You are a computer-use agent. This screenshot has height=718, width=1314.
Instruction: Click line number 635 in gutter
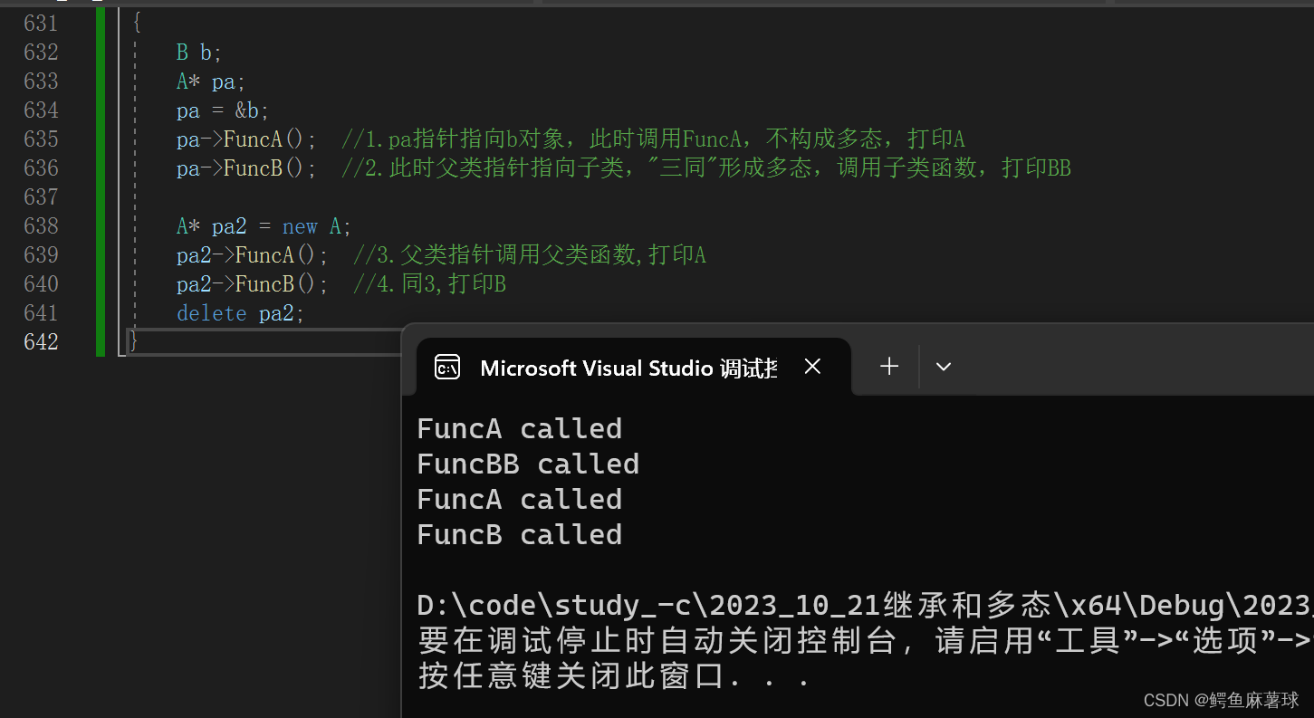pyautogui.click(x=41, y=139)
